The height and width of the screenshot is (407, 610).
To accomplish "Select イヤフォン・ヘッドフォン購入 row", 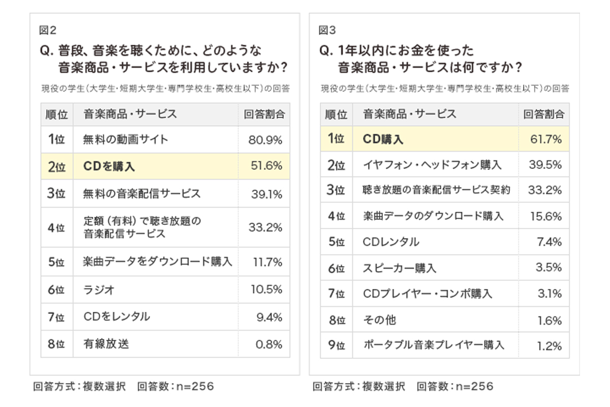I will click(445, 165).
